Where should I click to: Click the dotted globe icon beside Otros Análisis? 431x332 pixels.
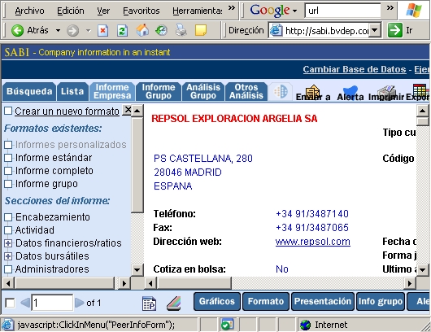coord(281,91)
